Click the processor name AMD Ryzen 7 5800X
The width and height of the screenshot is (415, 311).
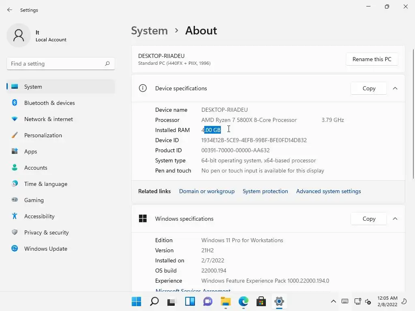(x=249, y=120)
